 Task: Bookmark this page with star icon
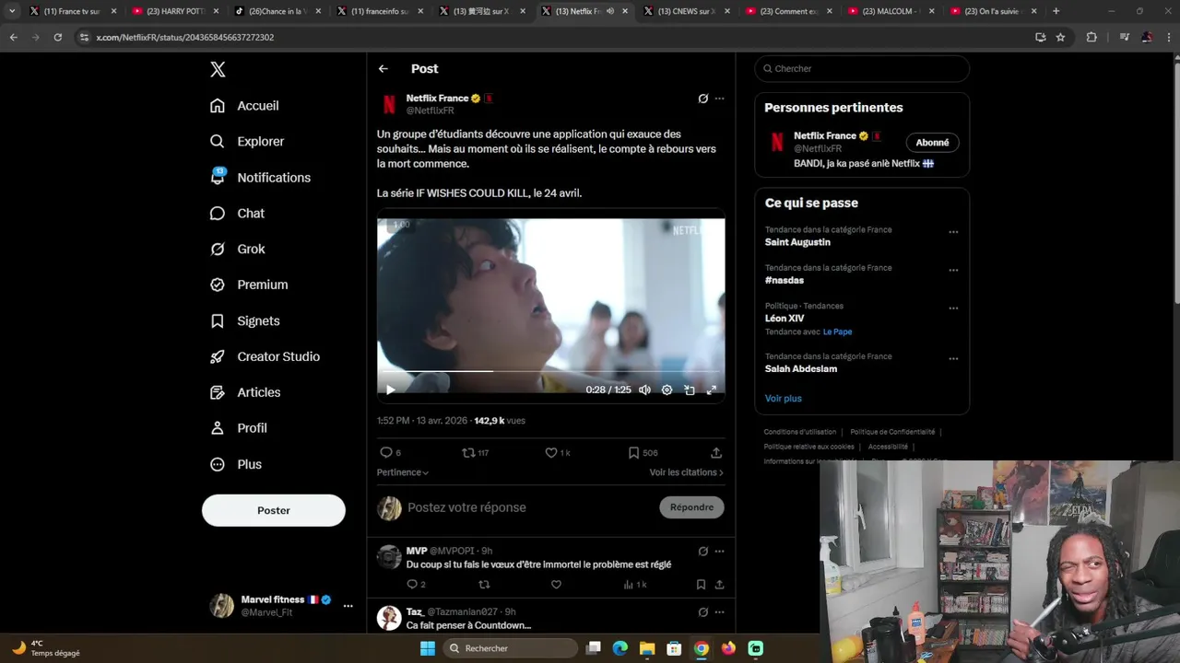(x=1061, y=38)
